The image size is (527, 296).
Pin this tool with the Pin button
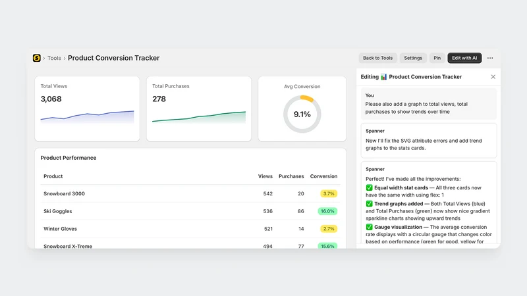[437, 58]
